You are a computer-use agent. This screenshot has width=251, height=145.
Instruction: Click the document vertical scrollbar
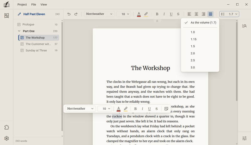tap(237, 62)
